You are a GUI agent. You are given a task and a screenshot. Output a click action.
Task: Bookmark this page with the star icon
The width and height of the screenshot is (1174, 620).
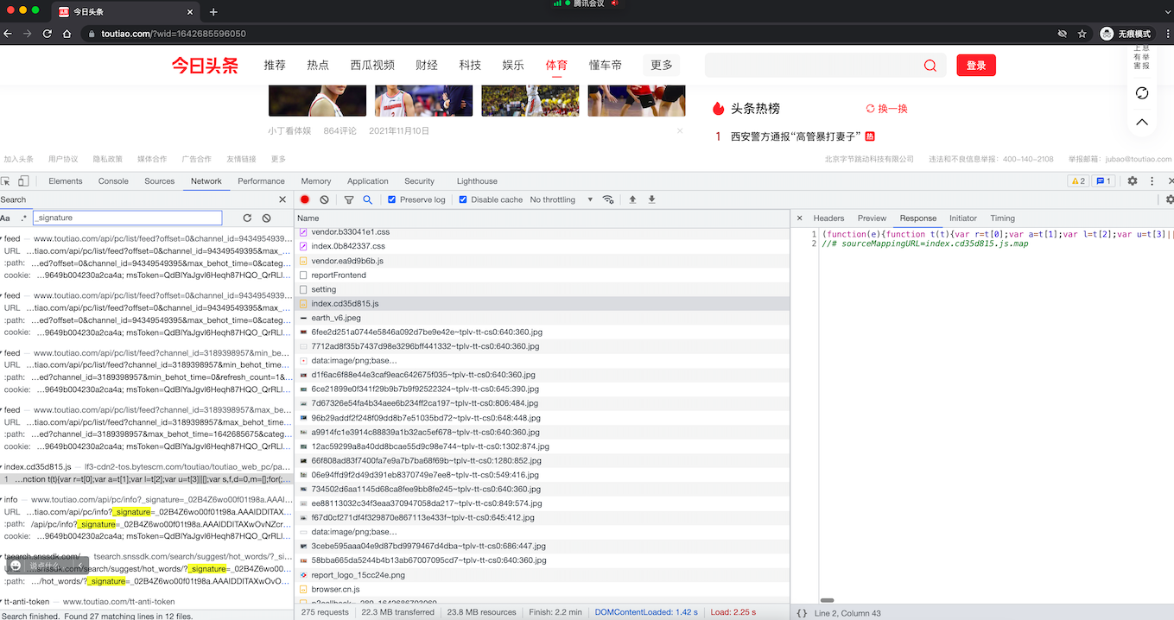tap(1082, 34)
